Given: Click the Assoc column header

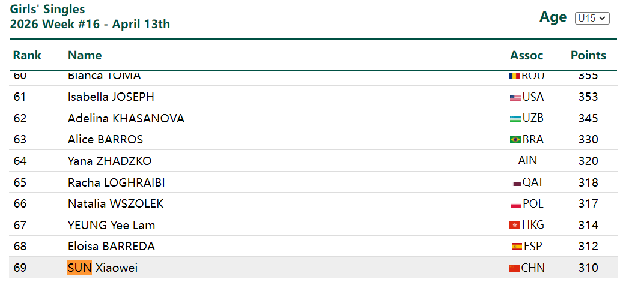Looking at the screenshot, I should click(x=526, y=56).
